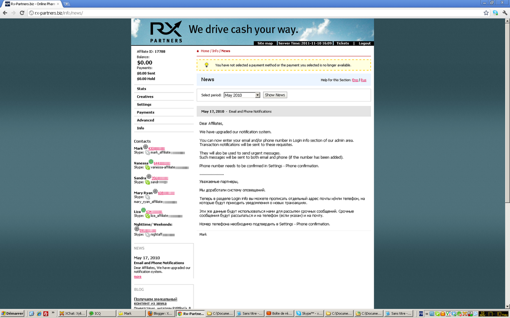Click Mary Ryan's ICQ flower icon

(155, 191)
